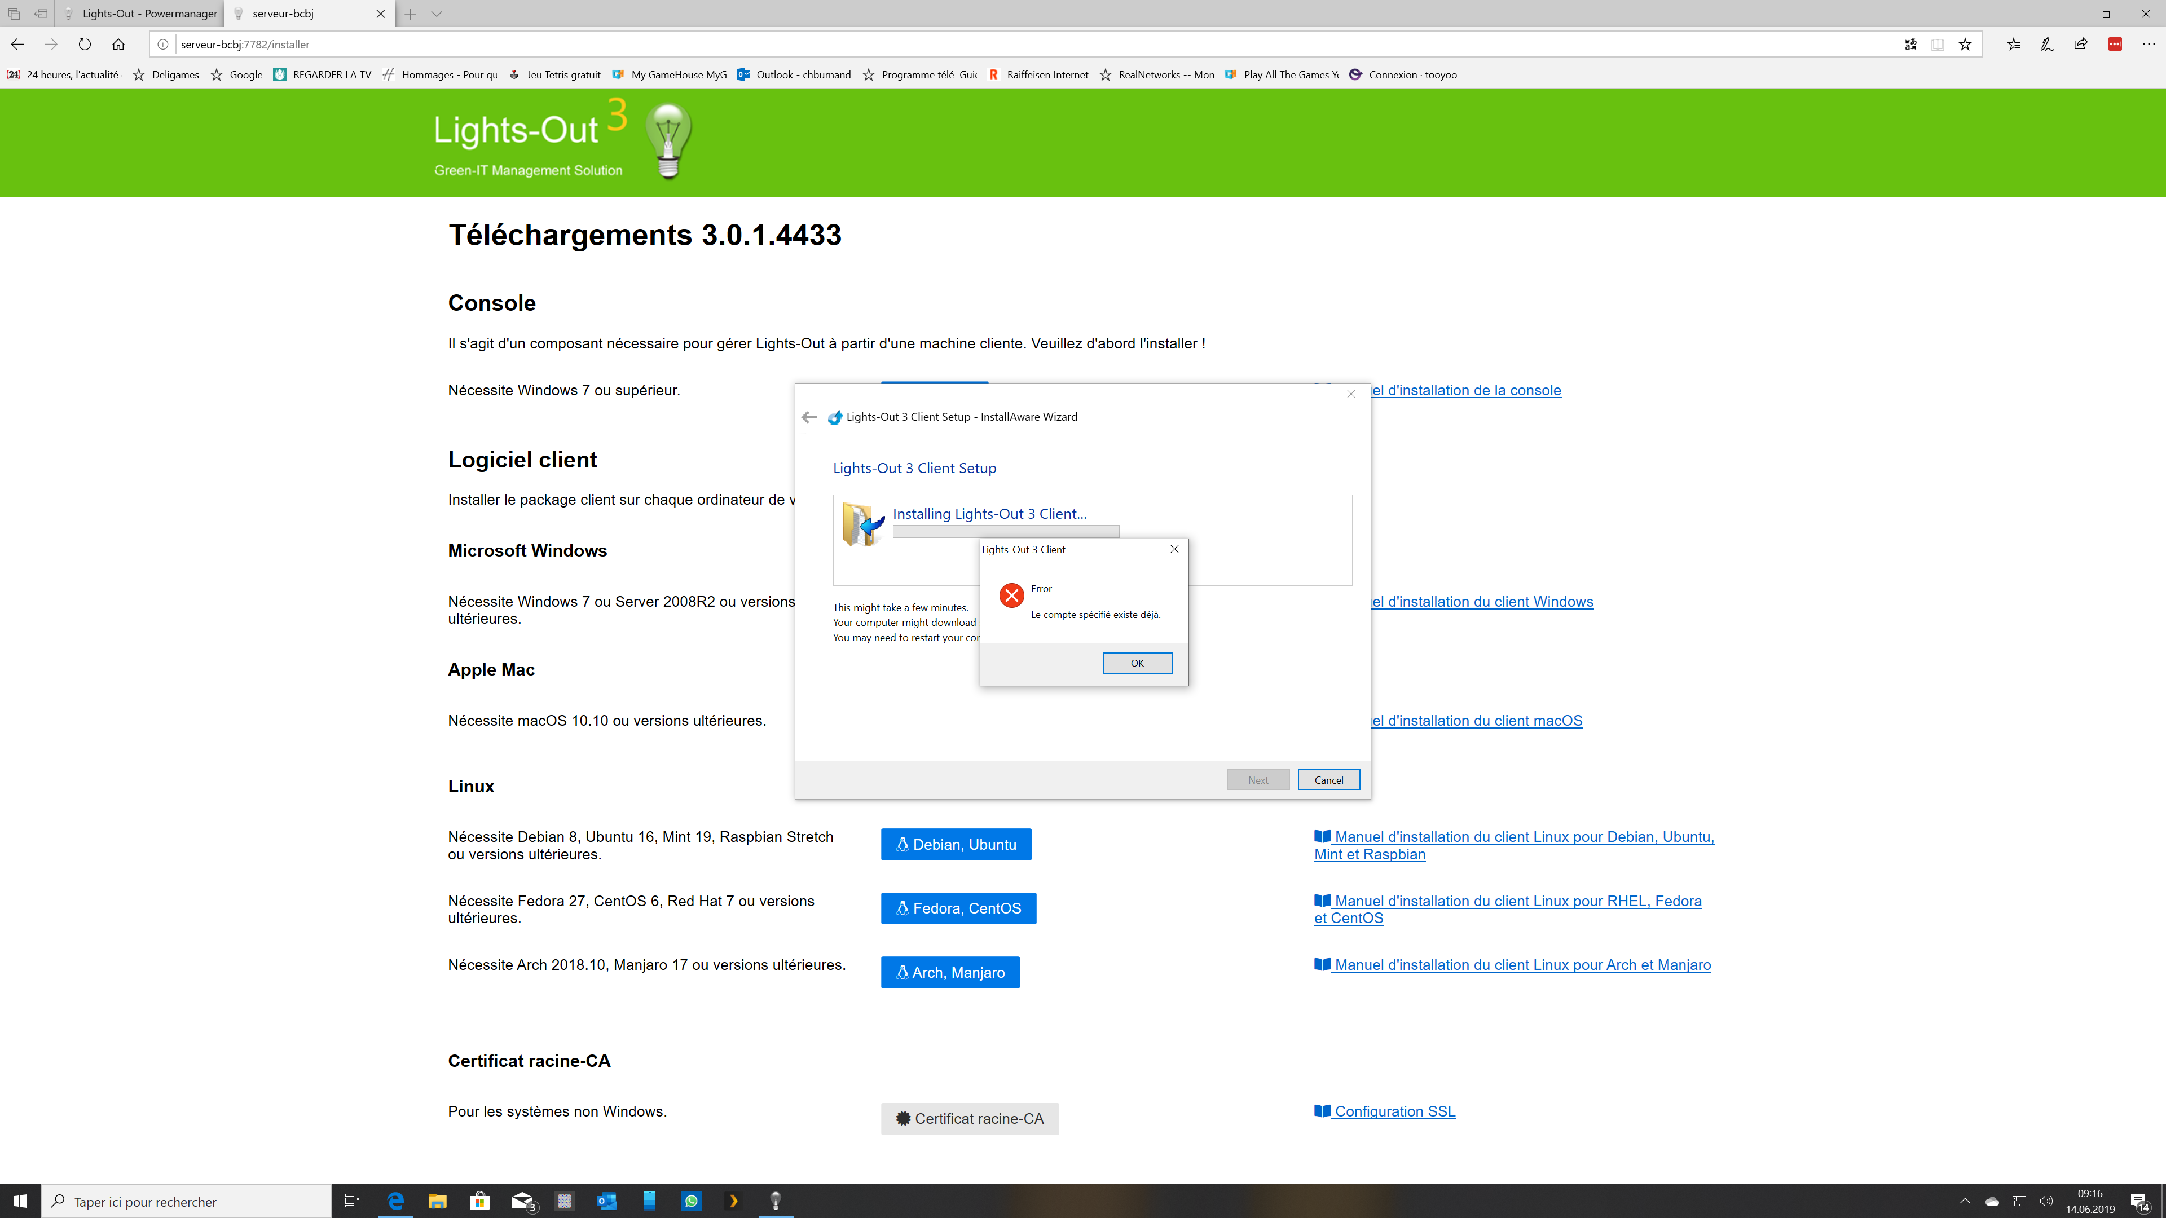Open WhatsApp from the taskbar
This screenshot has width=2166, height=1218.
point(691,1201)
